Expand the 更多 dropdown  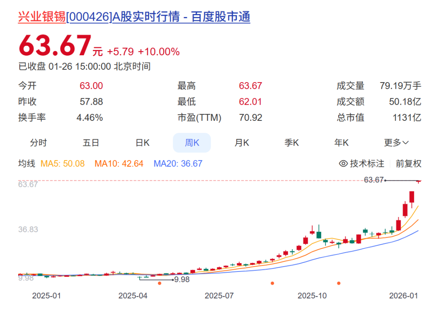396,143
